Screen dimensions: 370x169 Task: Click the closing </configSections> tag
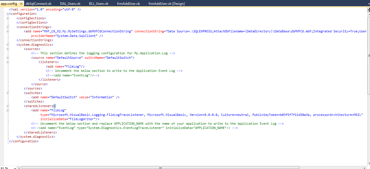[32, 22]
